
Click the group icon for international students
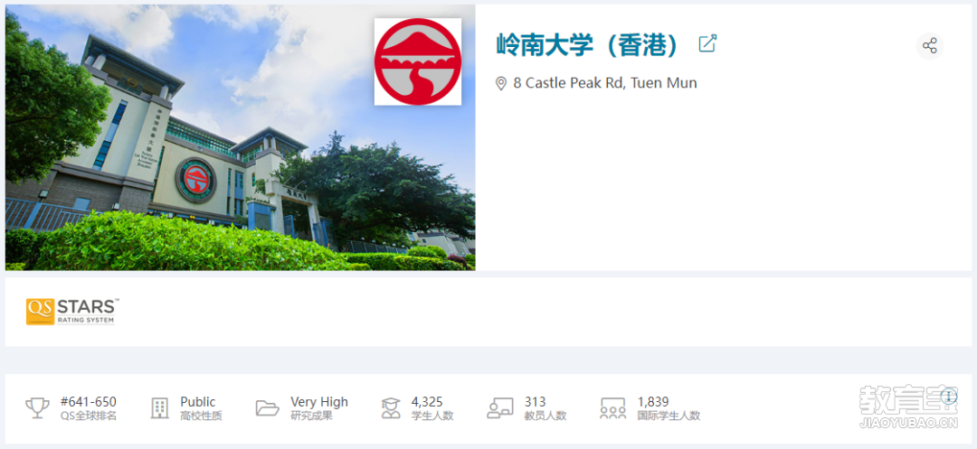point(612,408)
